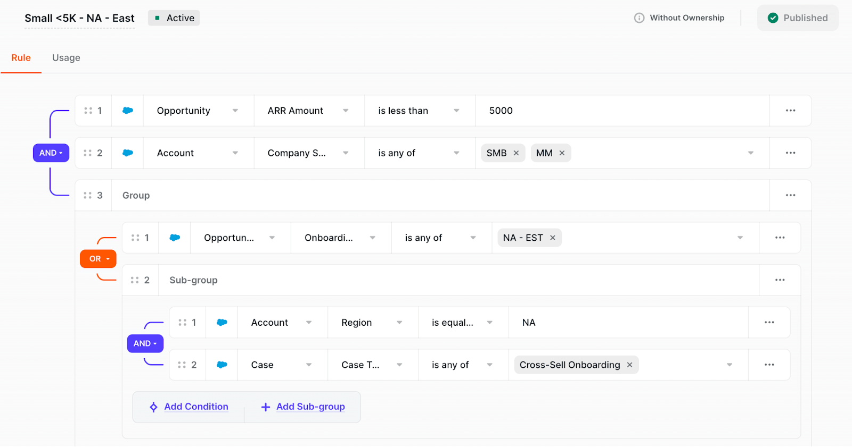
Task: Click the Sub-group label
Action: (x=193, y=280)
